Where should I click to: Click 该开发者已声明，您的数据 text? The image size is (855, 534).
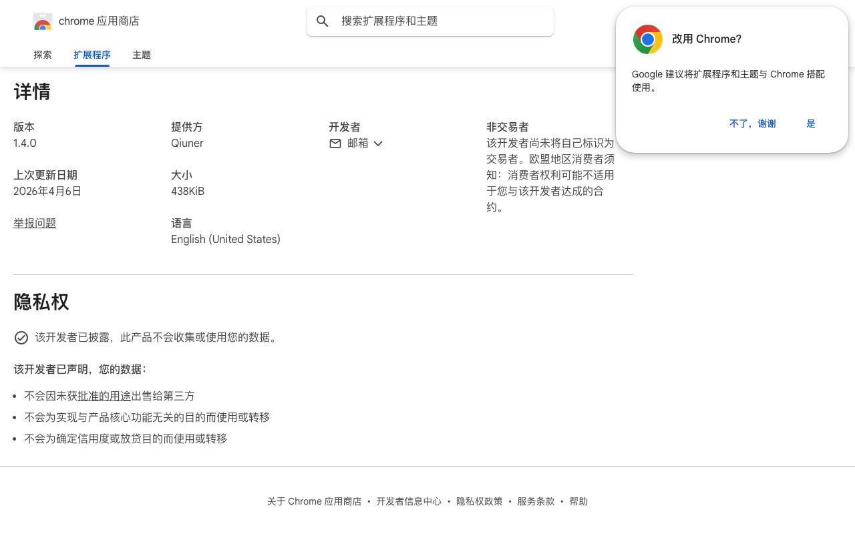click(x=80, y=369)
